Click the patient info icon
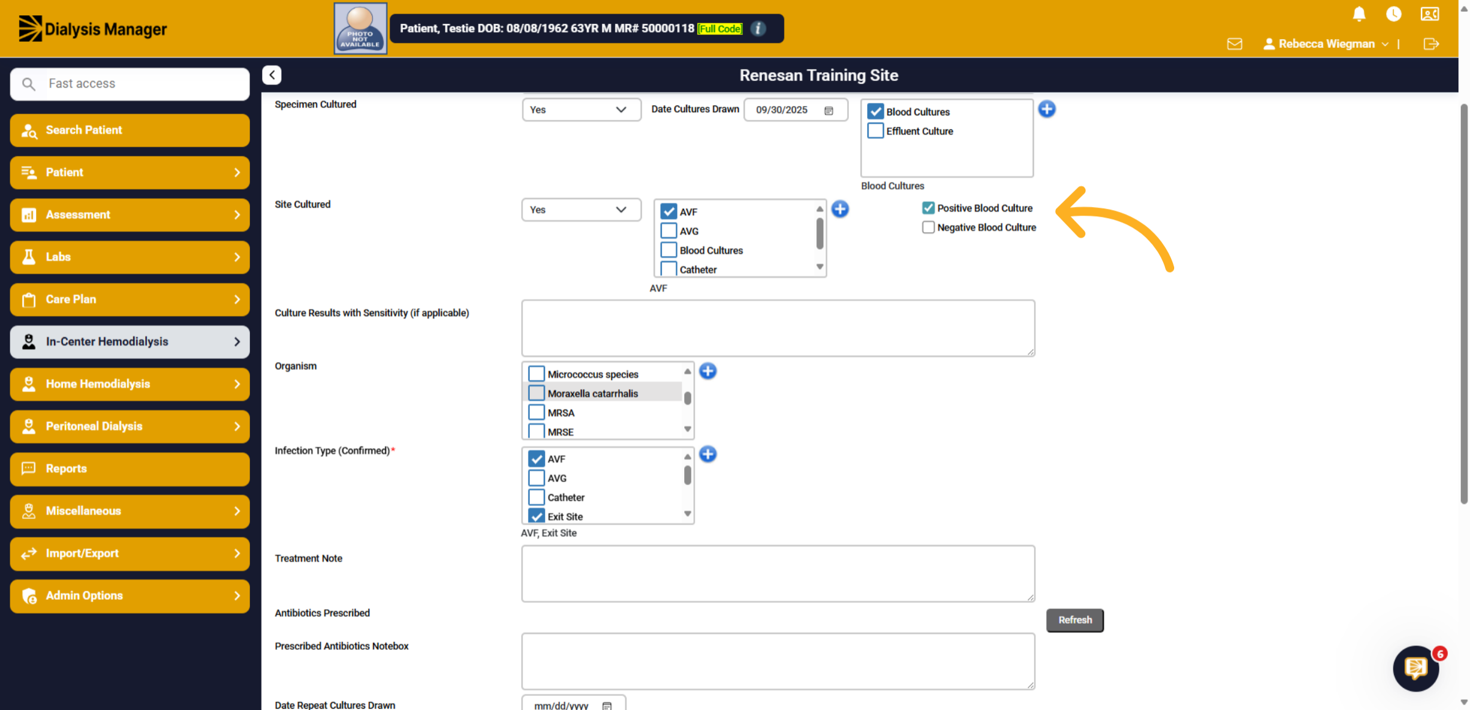 [758, 28]
